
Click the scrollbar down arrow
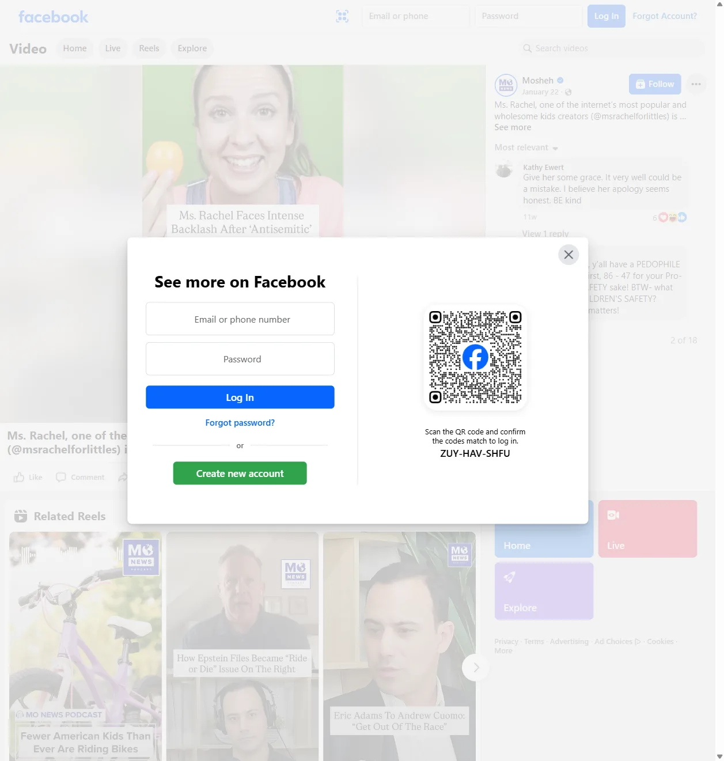pyautogui.click(x=719, y=756)
